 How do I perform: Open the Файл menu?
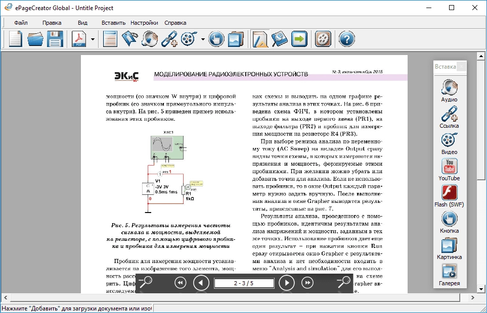21,23
